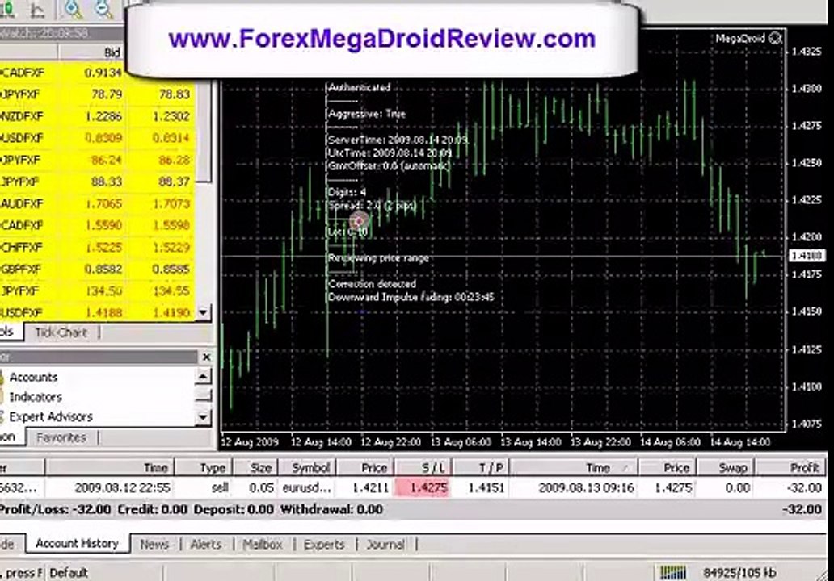Sort history by Type column header

[x=204, y=468]
